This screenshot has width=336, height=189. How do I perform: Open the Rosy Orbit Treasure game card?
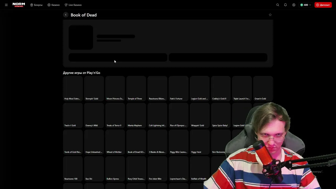(136, 169)
